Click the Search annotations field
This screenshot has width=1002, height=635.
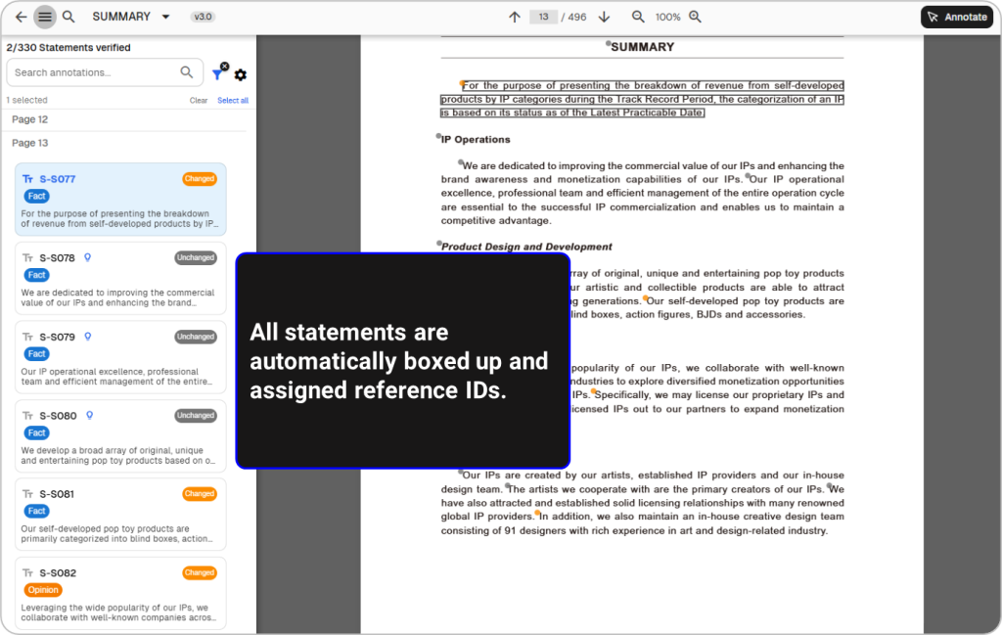93,72
